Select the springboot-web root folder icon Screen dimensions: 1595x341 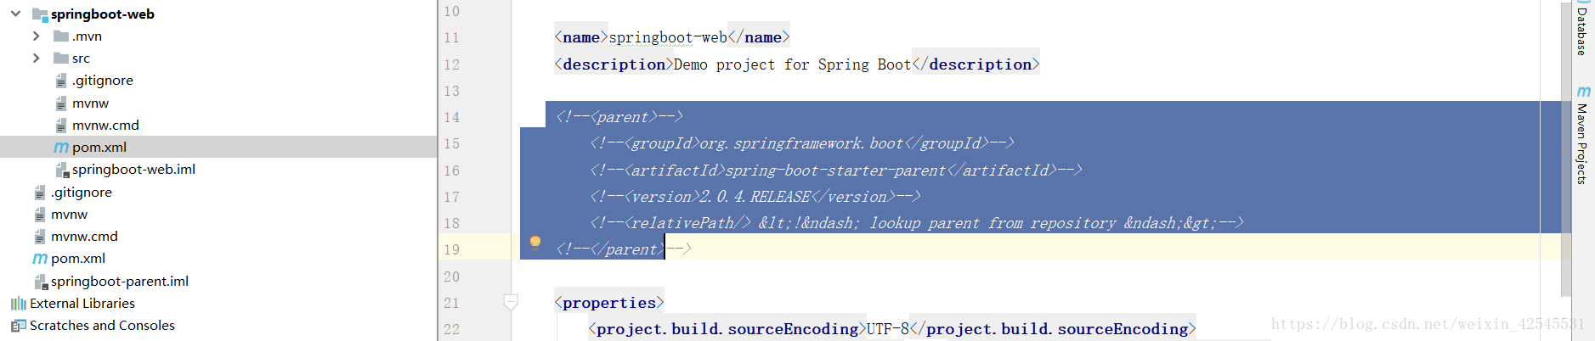(x=40, y=14)
